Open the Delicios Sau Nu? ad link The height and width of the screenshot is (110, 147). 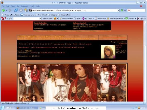pos(79,23)
